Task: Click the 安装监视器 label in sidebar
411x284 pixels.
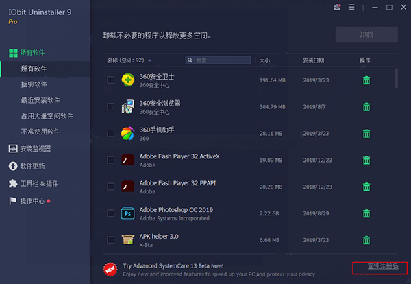Action: 36,149
